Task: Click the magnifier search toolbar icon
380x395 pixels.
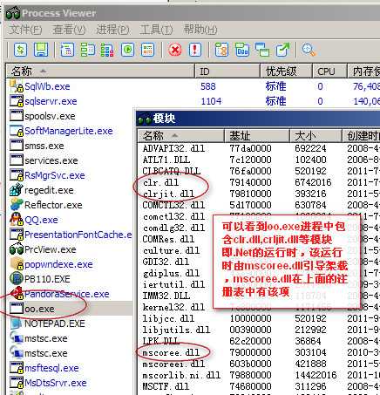Action: point(309,50)
